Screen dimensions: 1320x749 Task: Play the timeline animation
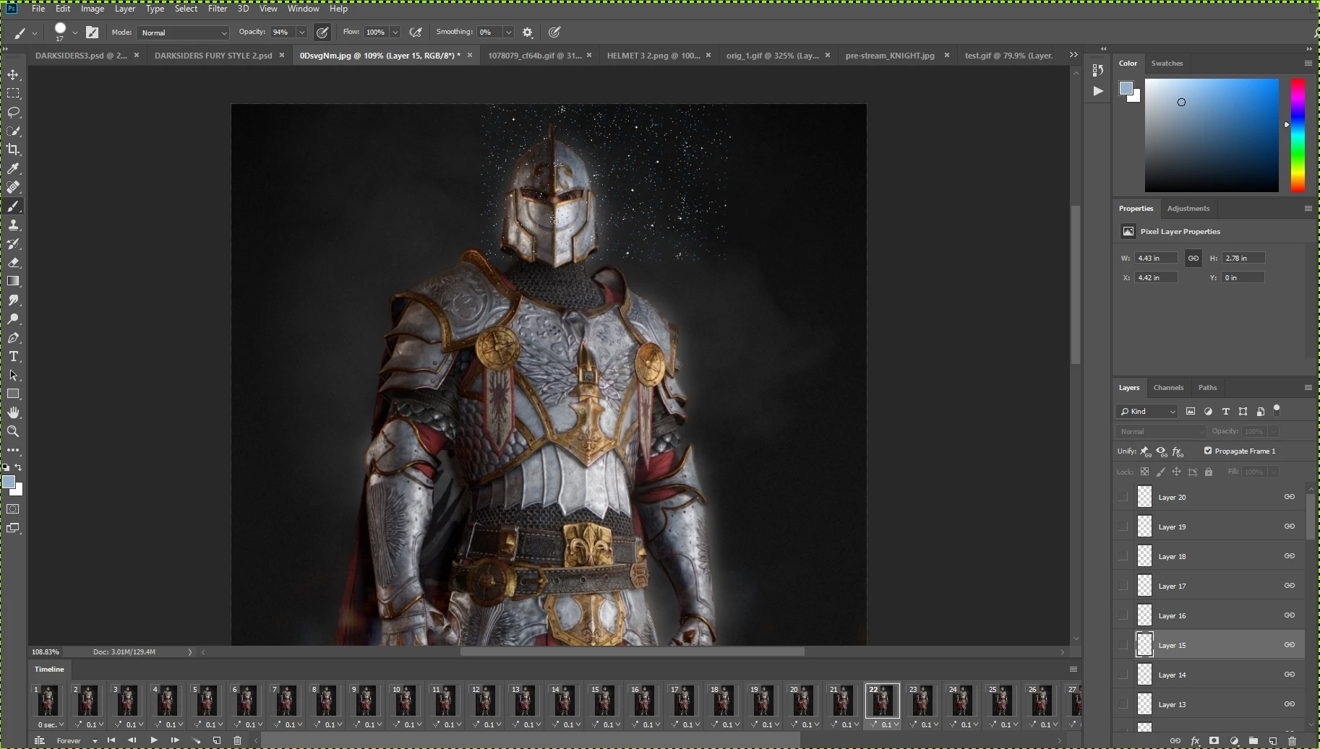(153, 740)
